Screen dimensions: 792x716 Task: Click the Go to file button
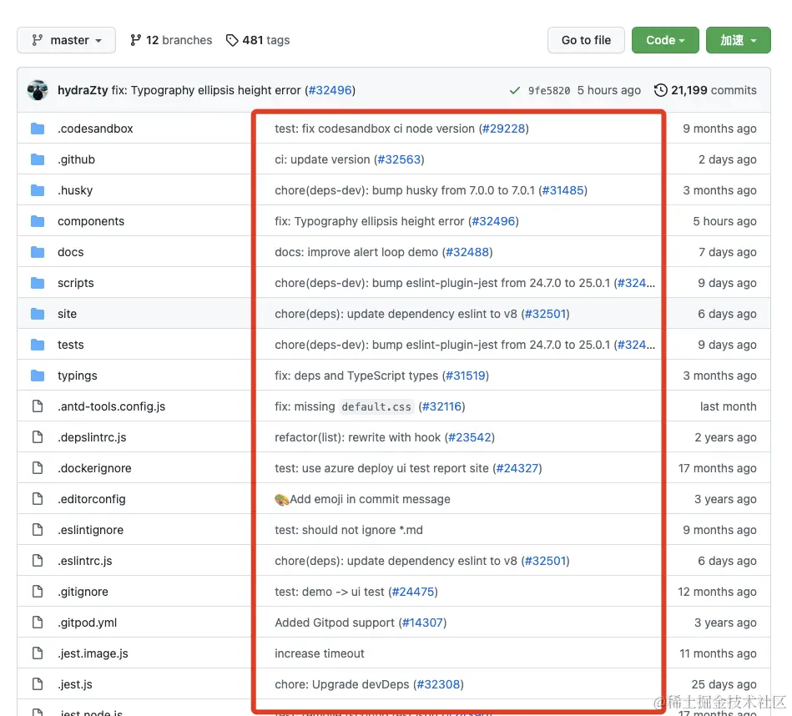[x=586, y=40]
